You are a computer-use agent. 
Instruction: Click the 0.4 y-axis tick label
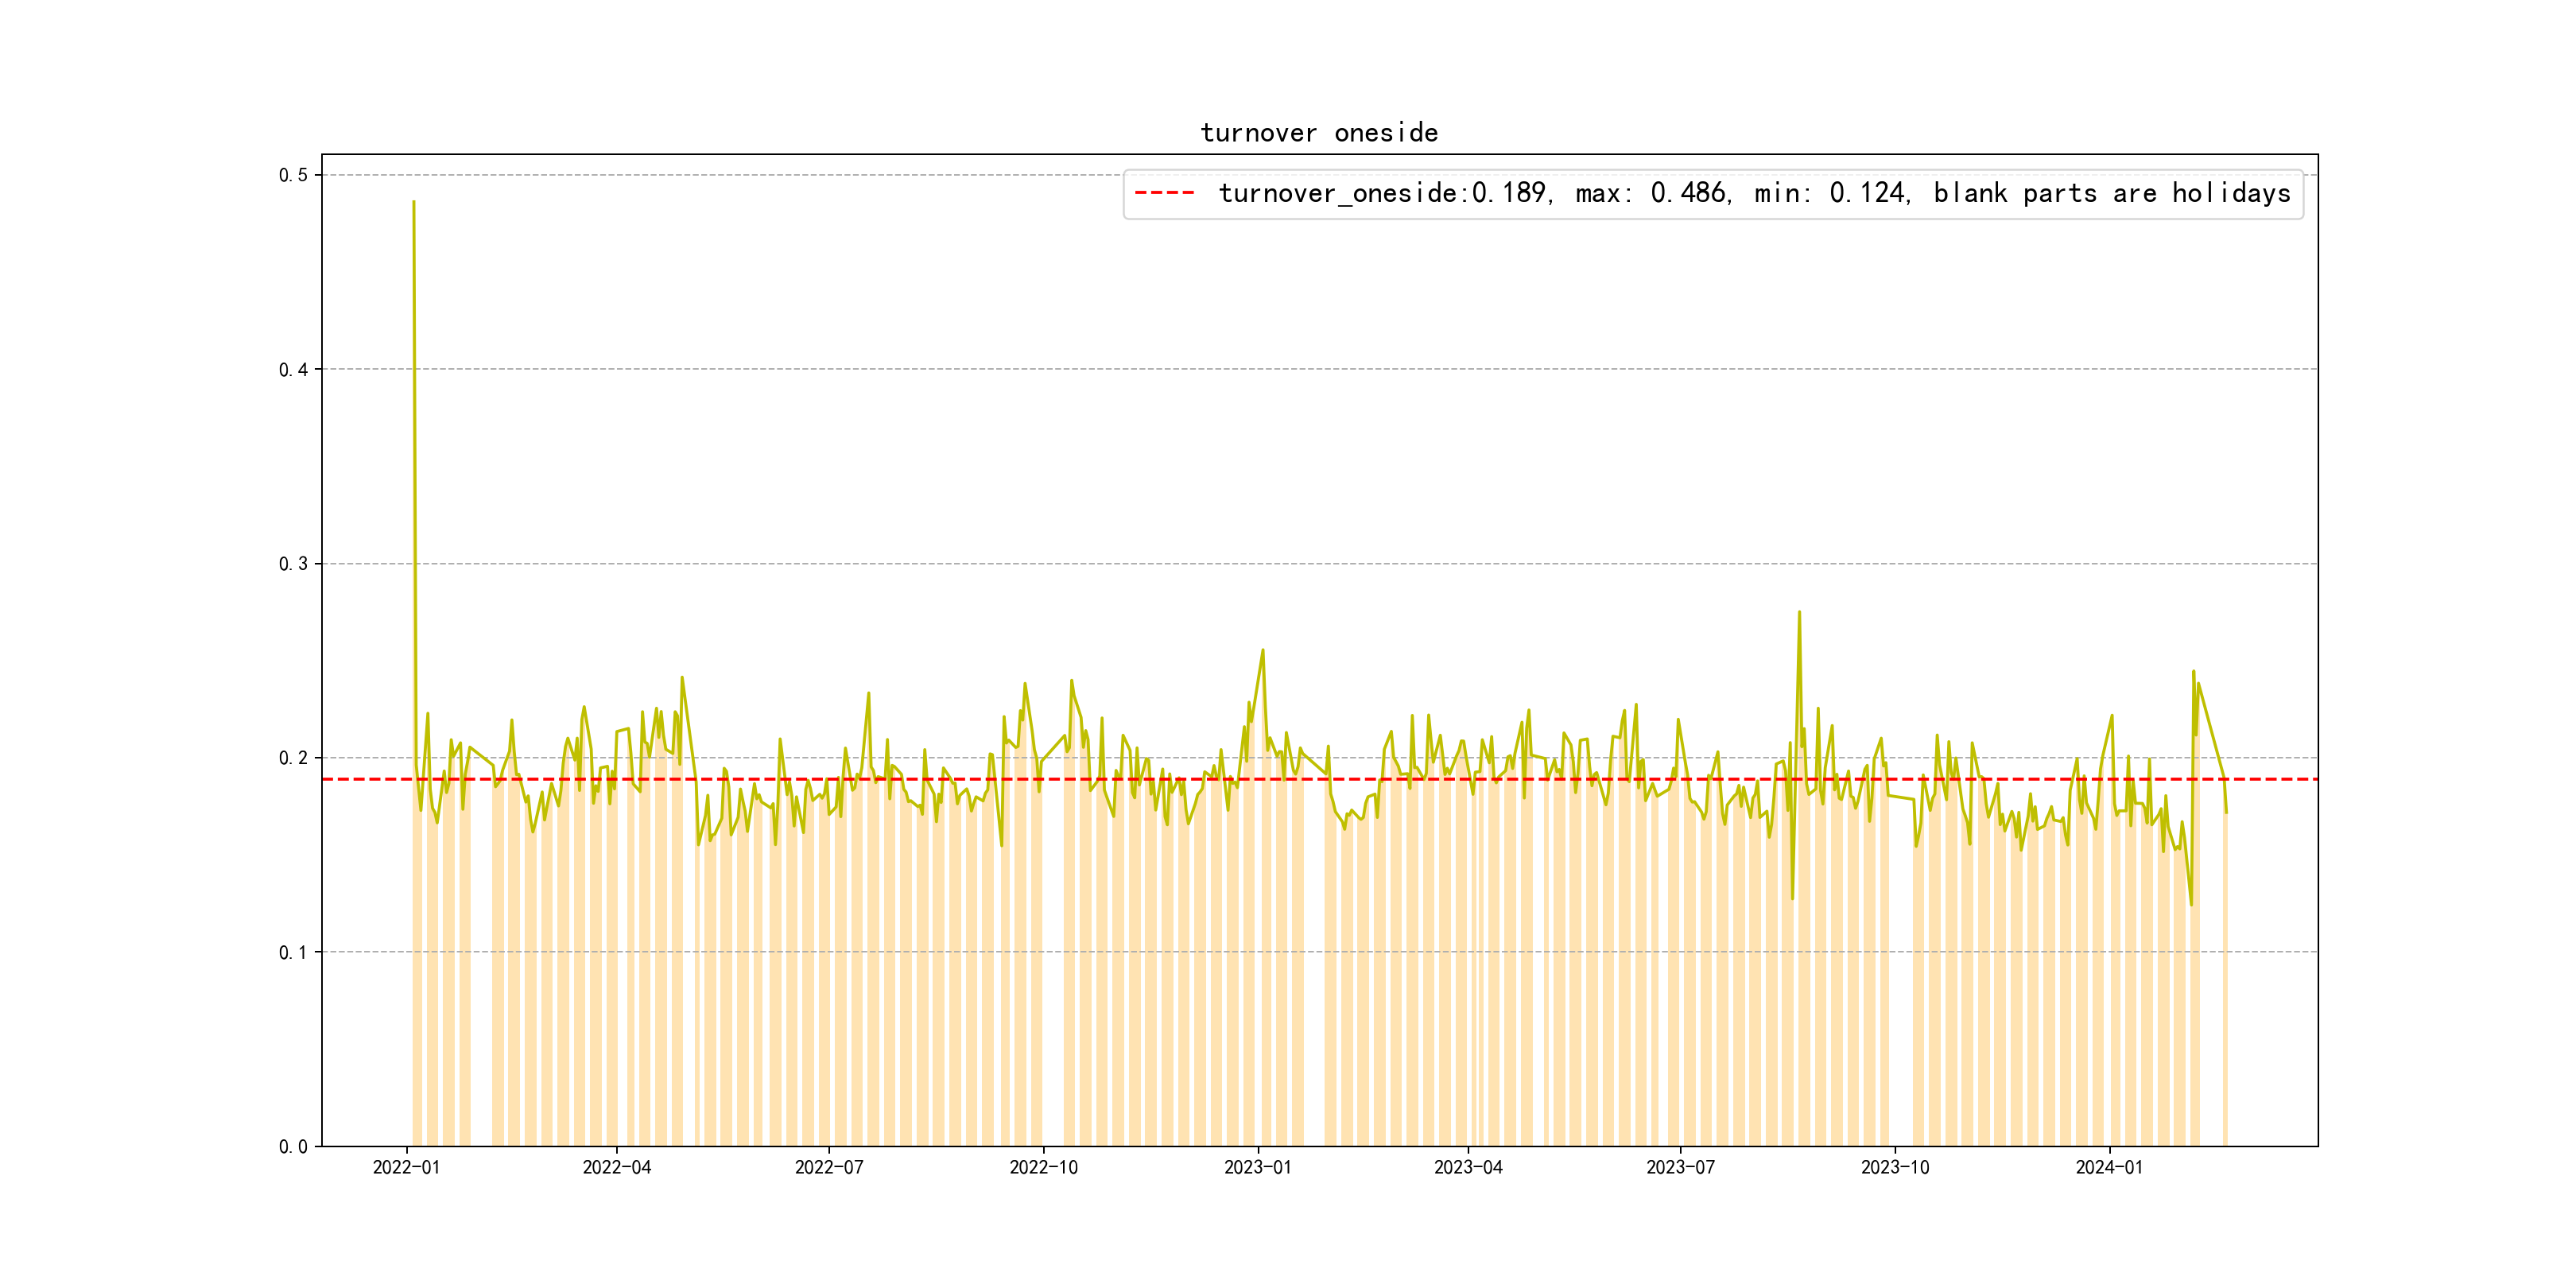(x=293, y=370)
